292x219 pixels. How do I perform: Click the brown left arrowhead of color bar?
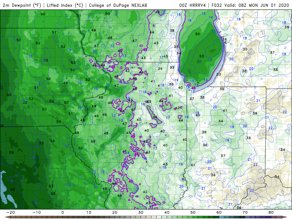click(7, 217)
